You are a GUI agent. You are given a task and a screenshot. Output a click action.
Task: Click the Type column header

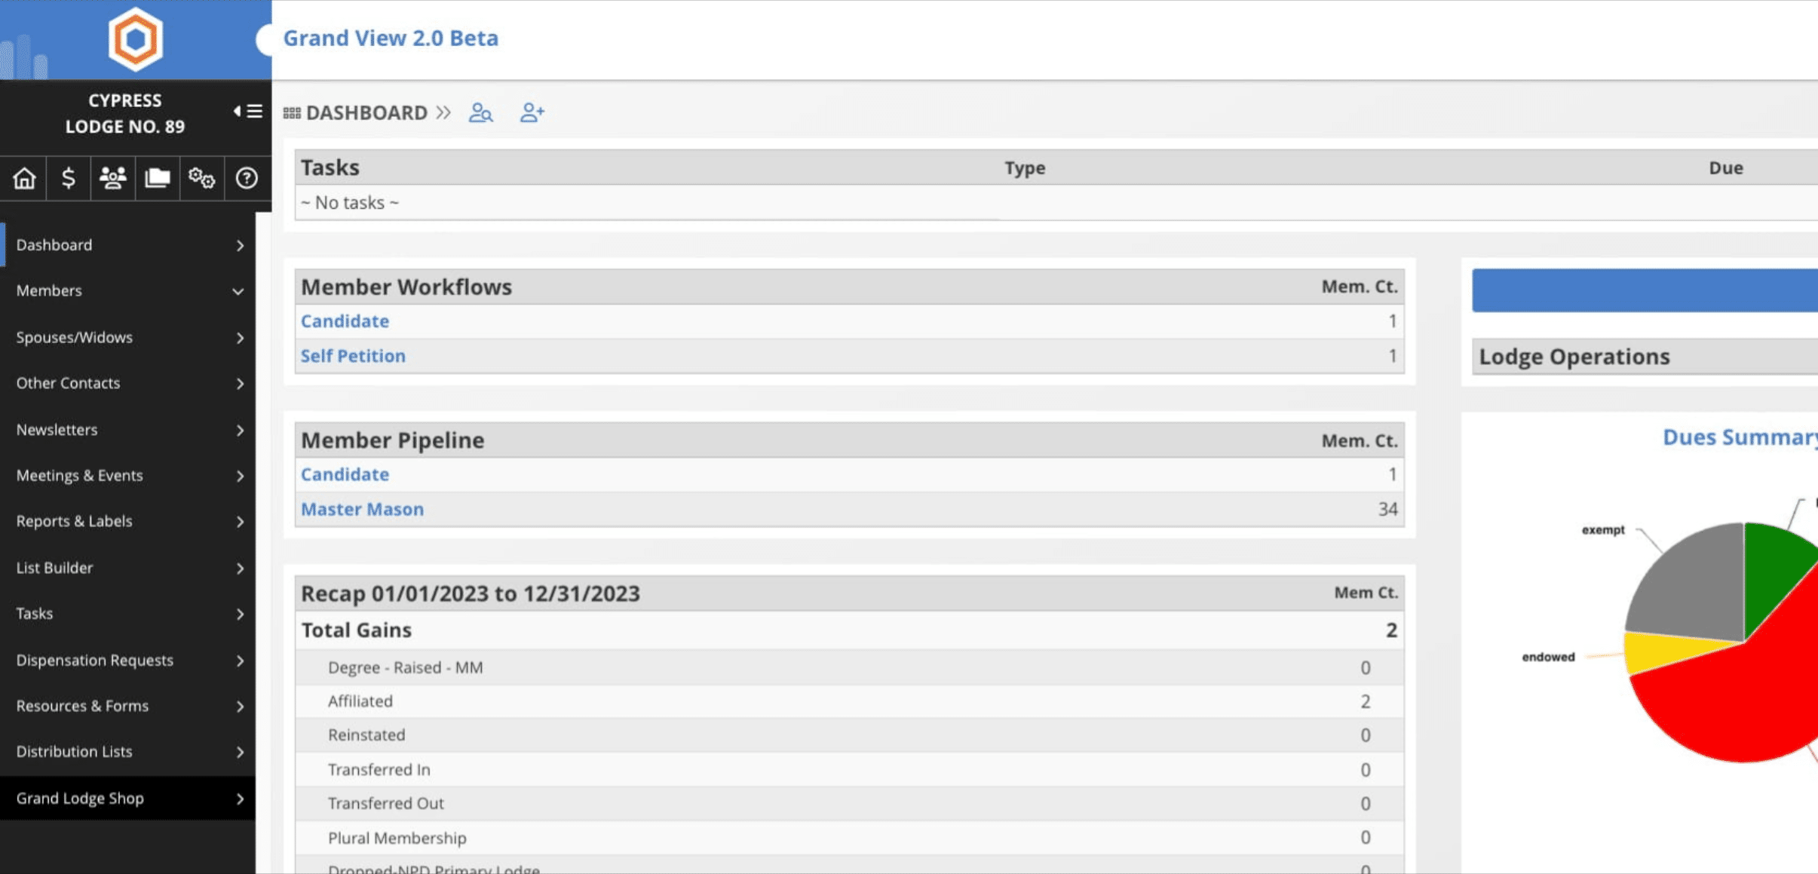(x=1024, y=168)
